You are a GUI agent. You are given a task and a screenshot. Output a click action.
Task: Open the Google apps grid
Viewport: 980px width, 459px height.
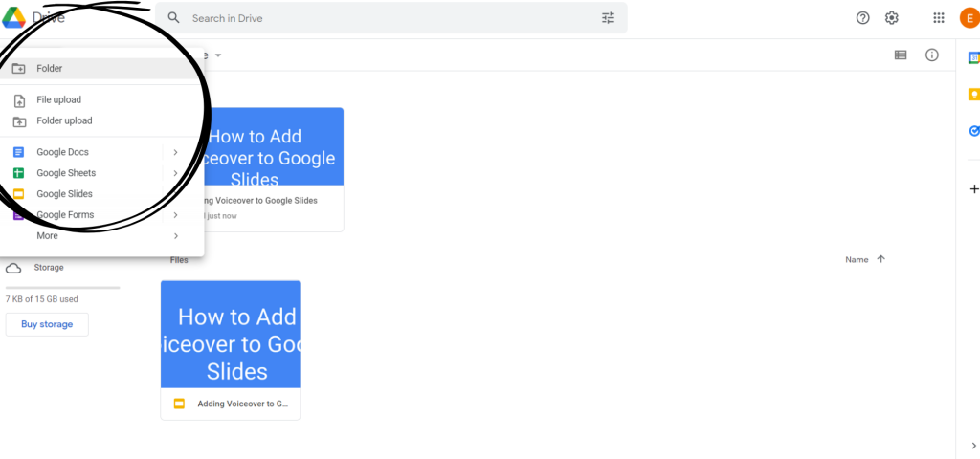point(939,18)
